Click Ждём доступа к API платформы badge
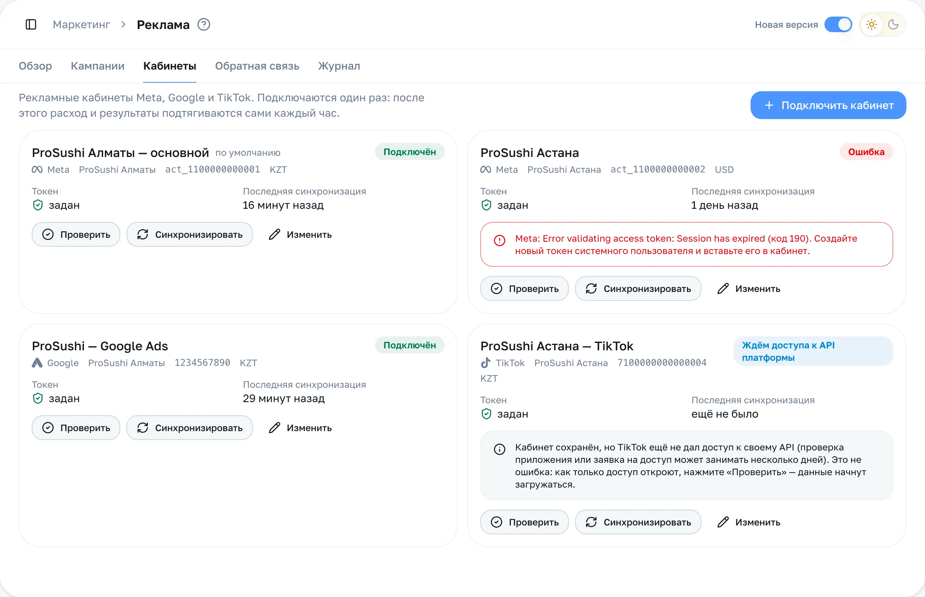Screen dimensions: 925x597 (x=813, y=351)
